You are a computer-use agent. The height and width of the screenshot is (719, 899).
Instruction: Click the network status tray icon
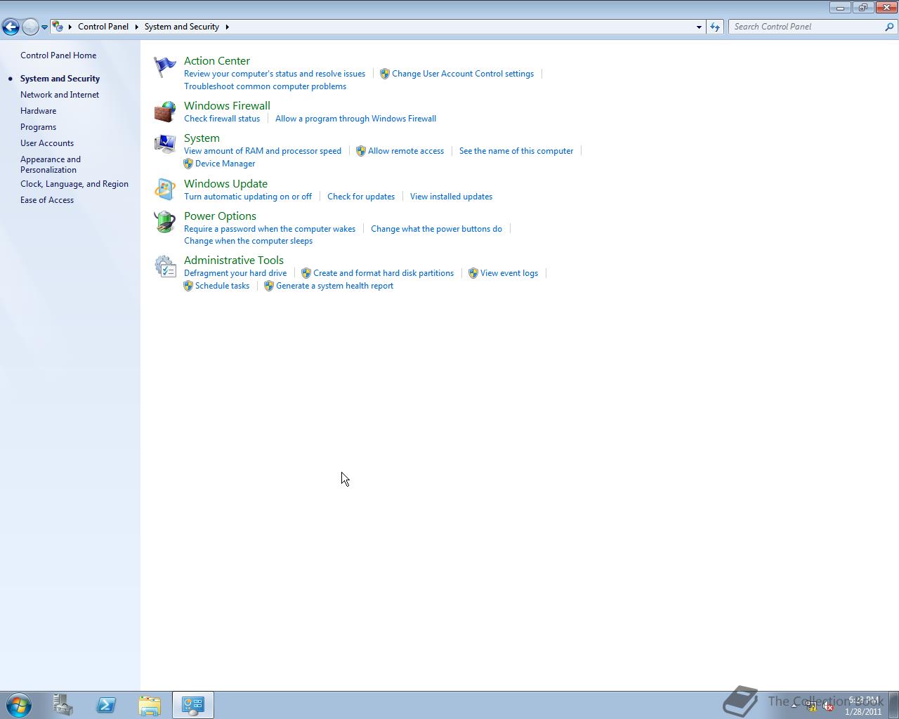point(811,706)
